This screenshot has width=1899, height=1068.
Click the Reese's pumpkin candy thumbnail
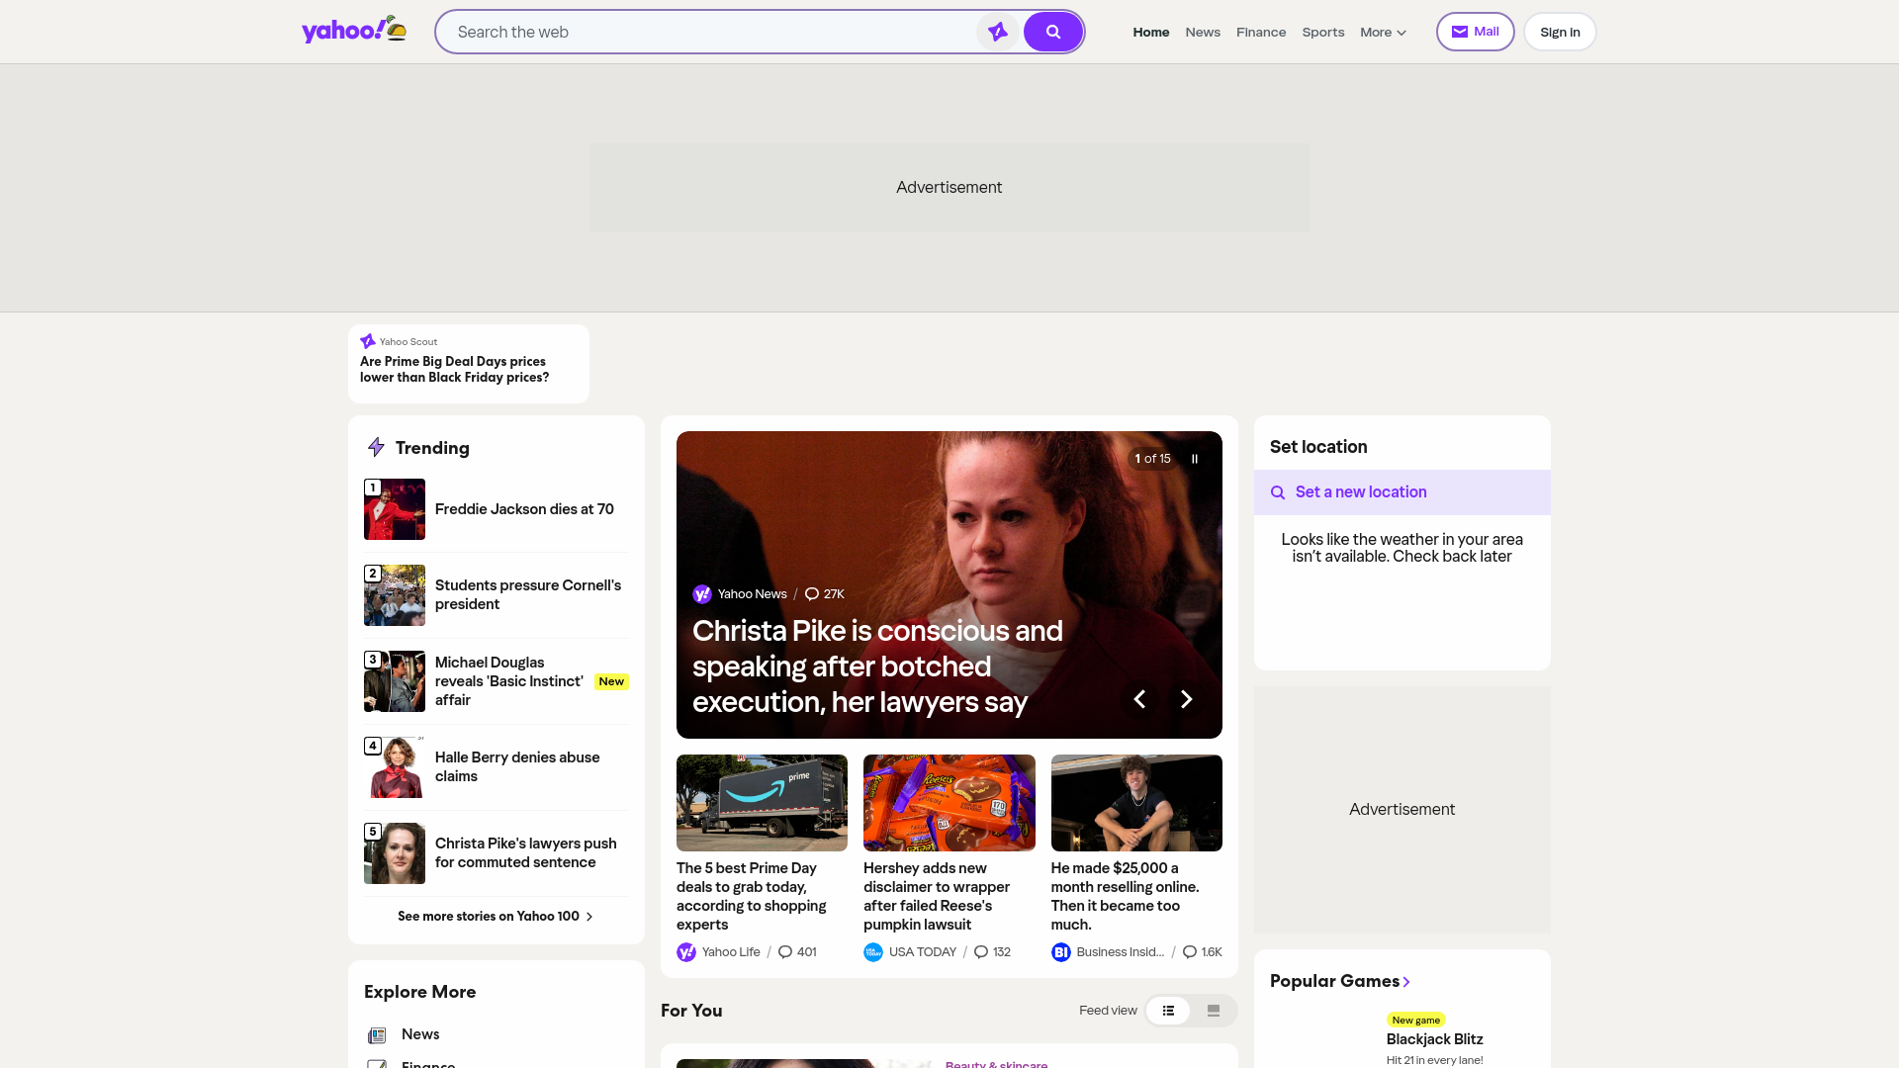[949, 803]
